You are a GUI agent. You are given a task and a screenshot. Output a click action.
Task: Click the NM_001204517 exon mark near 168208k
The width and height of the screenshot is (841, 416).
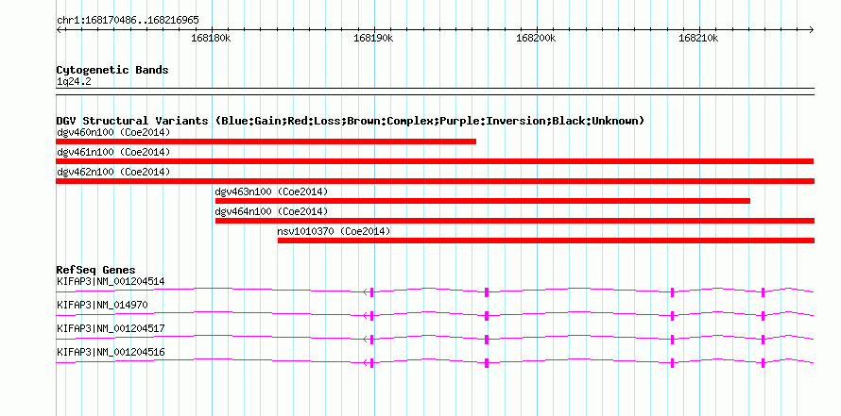672,340
